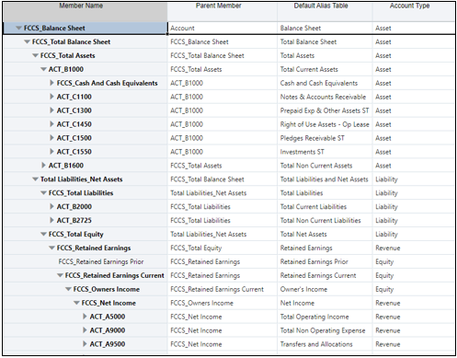Expand the ACT_B1600 member

(x=43, y=166)
